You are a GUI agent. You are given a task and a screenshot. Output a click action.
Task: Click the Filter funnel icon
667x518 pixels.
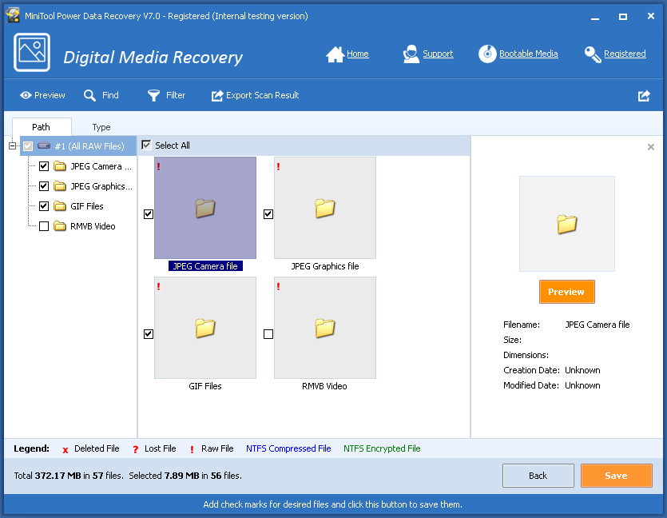coord(153,95)
